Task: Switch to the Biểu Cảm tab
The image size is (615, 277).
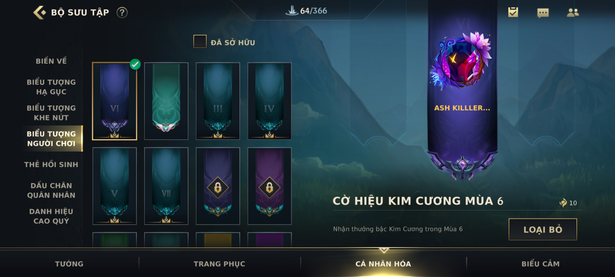Action: click(x=540, y=264)
